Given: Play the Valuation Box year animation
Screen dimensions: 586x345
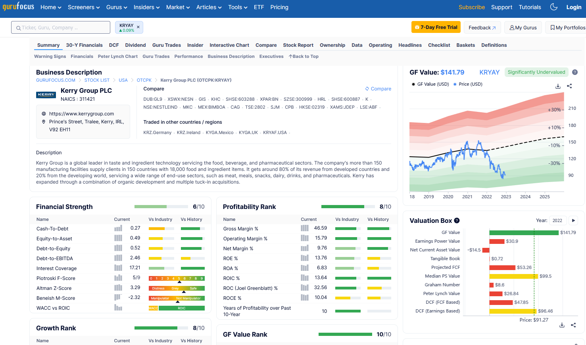Looking at the screenshot, I should point(573,220).
